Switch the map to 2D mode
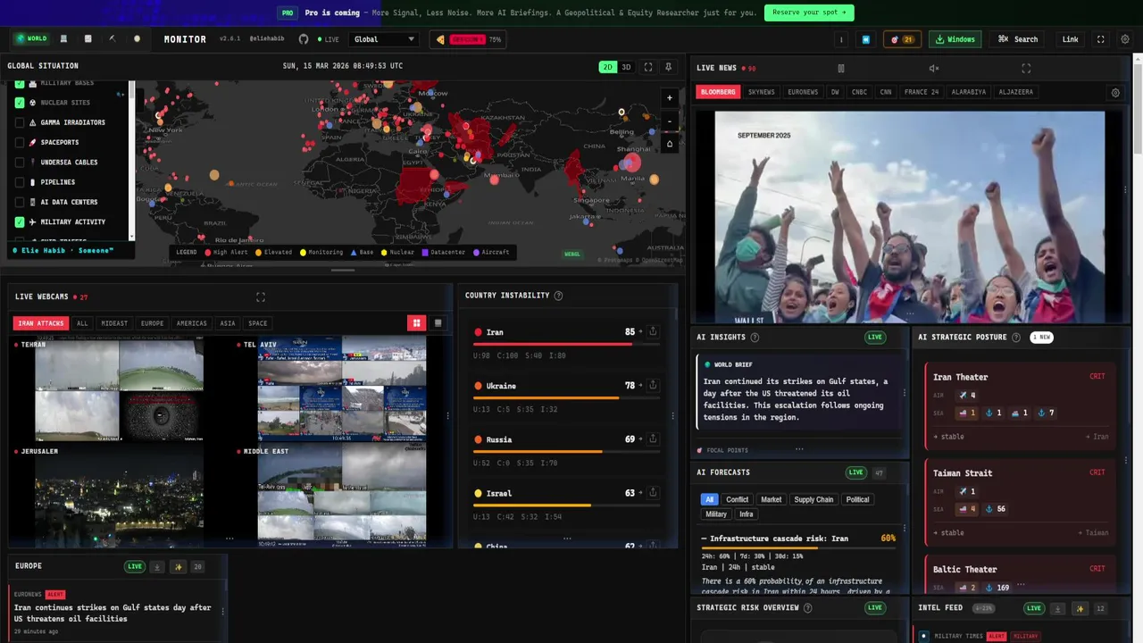The width and height of the screenshot is (1143, 643). point(607,67)
